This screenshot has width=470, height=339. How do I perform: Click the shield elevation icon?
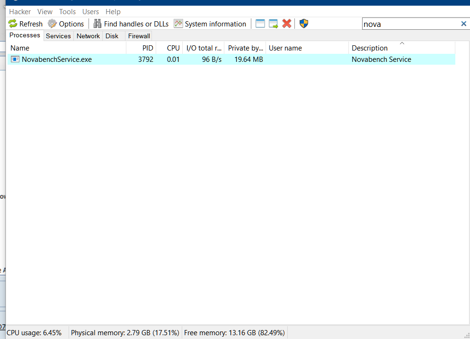[x=304, y=24]
